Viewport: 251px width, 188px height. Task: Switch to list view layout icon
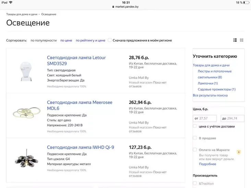[235, 40]
